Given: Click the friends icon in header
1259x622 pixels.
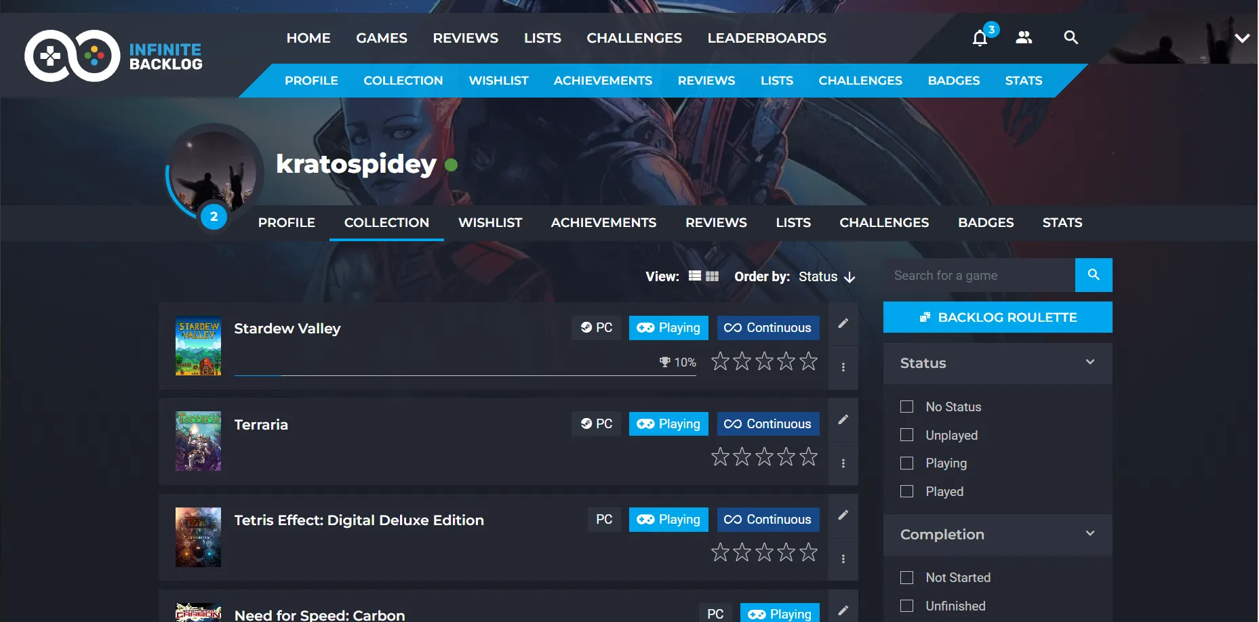Looking at the screenshot, I should pos(1024,38).
